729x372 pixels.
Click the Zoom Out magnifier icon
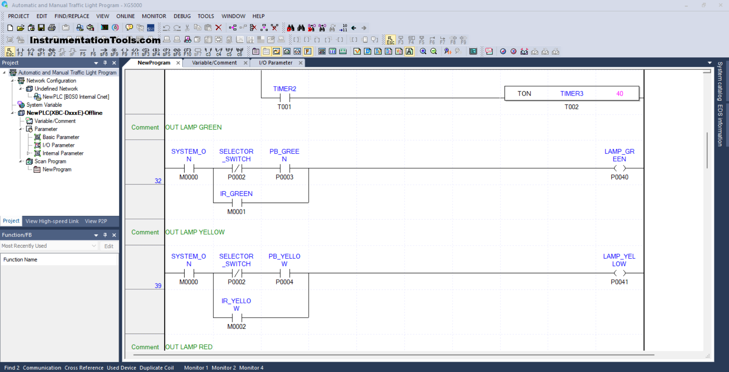tap(434, 52)
